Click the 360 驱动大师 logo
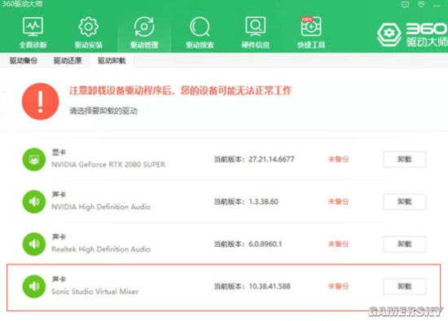The image size is (448, 321). pyautogui.click(x=411, y=34)
